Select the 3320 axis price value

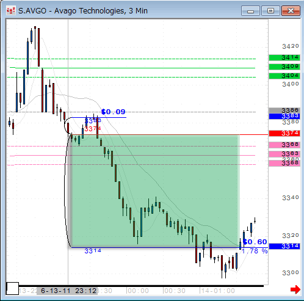point(291,236)
